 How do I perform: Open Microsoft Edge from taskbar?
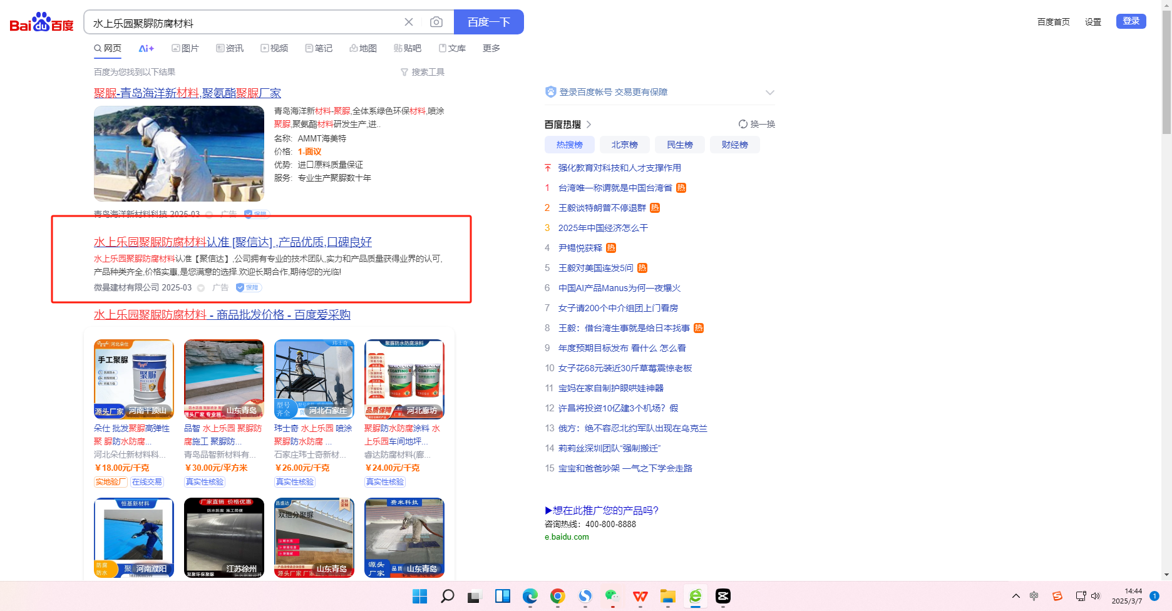[530, 596]
